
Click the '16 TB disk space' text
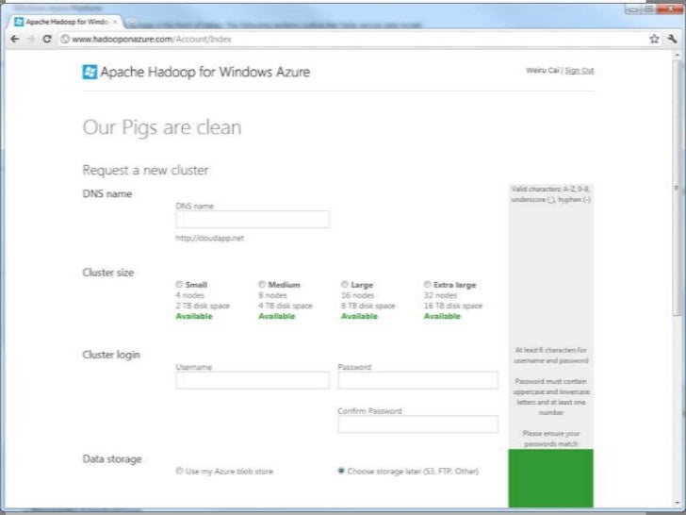(453, 306)
